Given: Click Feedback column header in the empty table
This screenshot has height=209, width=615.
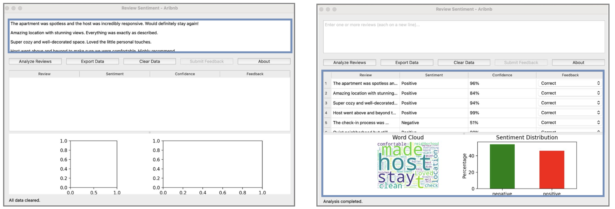Looking at the screenshot, I should click(x=255, y=74).
